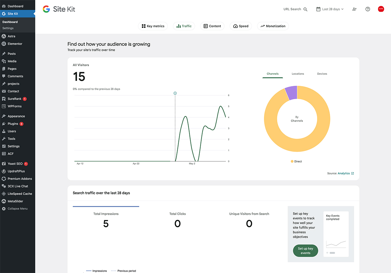The width and height of the screenshot is (391, 273).
Task: Switch to the Locations tab
Action: [x=298, y=74]
